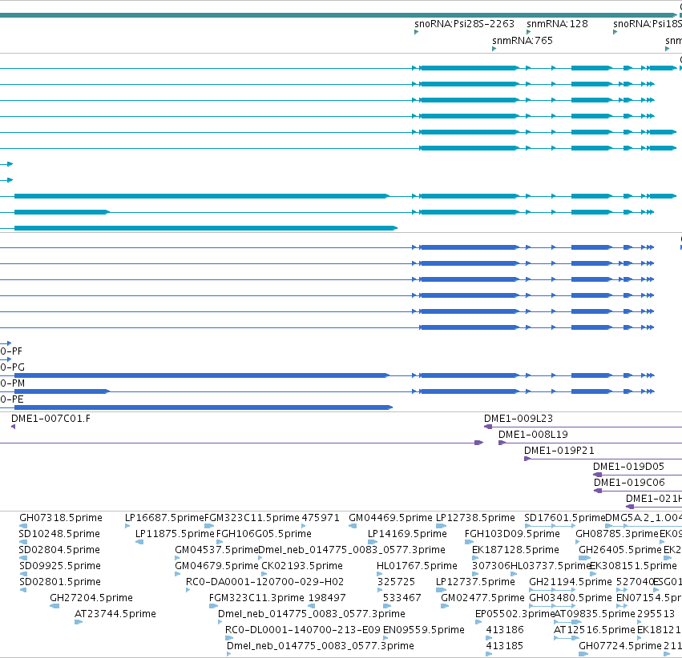Select the FGM323C11.5prime EST label
The image size is (682, 658).
click(252, 518)
